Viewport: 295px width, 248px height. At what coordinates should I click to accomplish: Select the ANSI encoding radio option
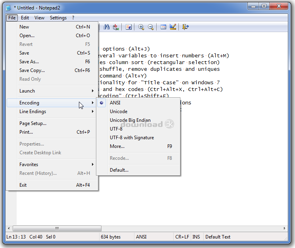[x=138, y=103]
